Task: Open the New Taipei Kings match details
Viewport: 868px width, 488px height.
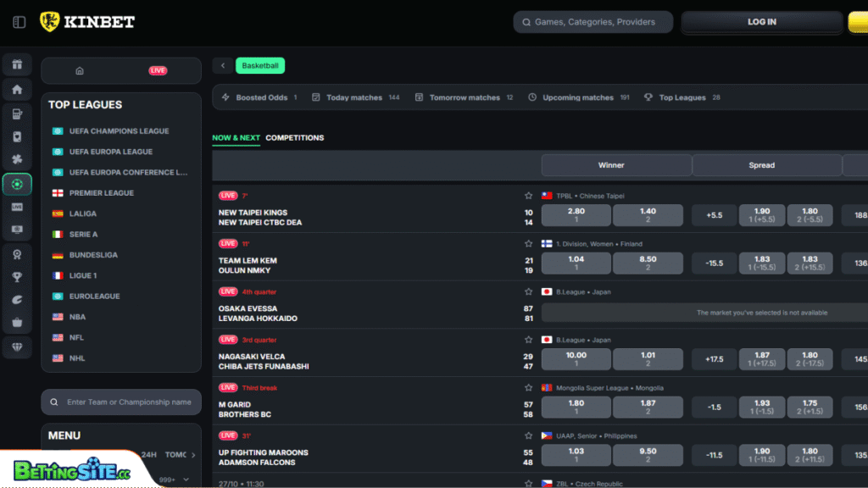Action: (x=260, y=218)
